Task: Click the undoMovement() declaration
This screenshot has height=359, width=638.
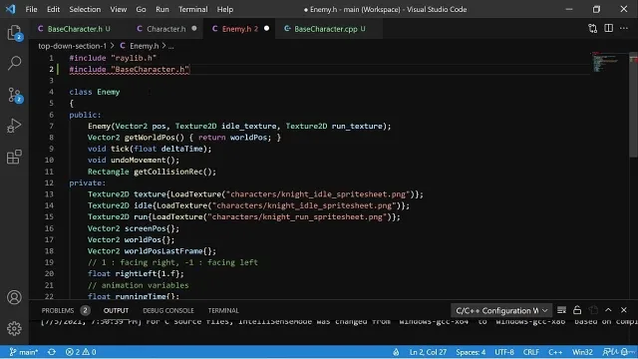Action: tap(133, 161)
